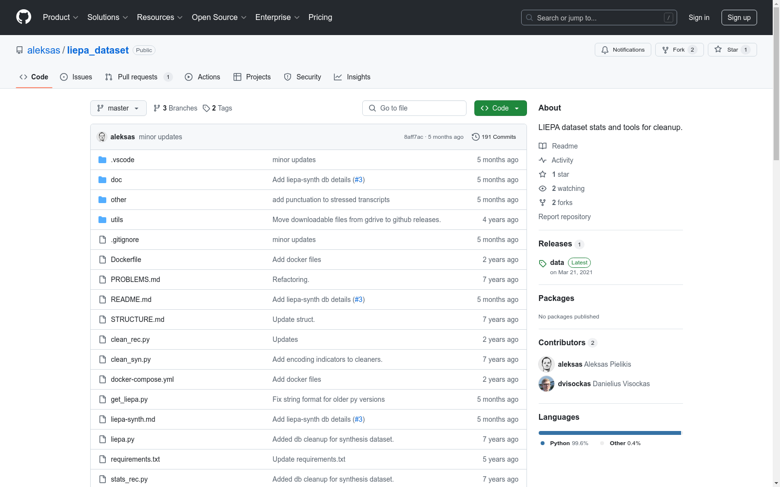Screen dimensions: 780x487
Task: Click the file icon beside README.md
Action: pyautogui.click(x=102, y=300)
